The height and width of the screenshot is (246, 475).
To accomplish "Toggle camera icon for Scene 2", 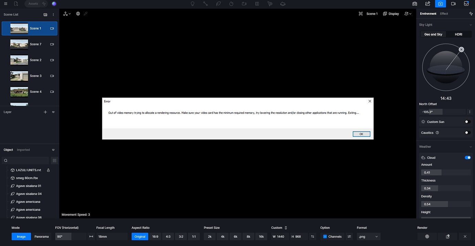I will (x=52, y=60).
